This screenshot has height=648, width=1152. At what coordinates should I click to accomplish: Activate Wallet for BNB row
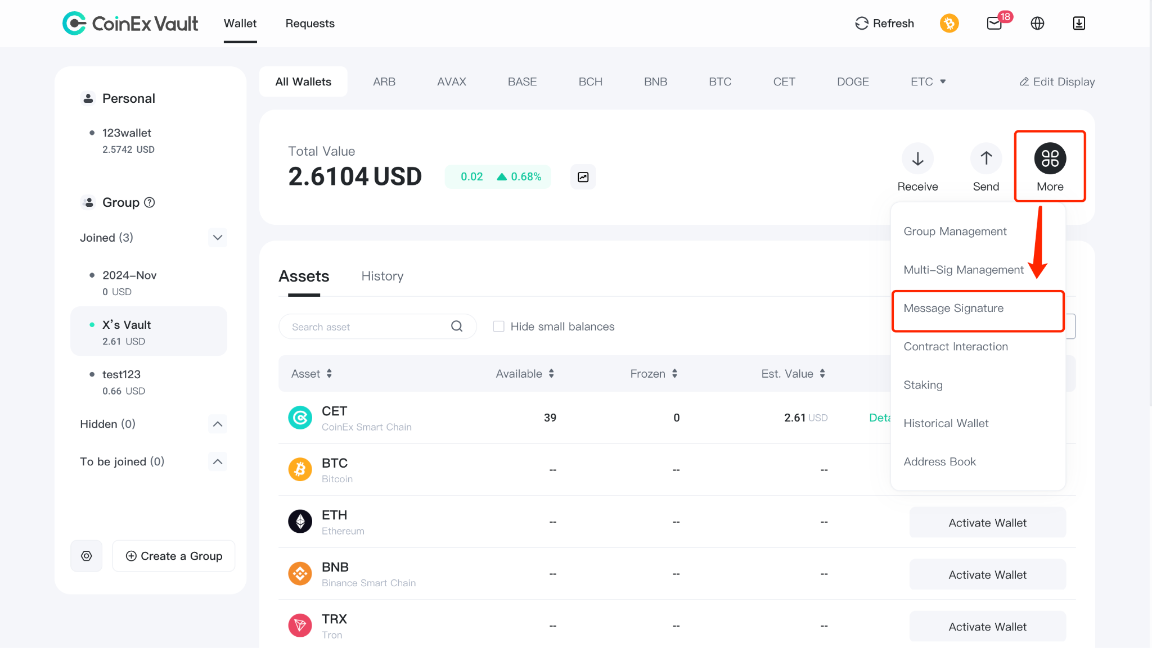(988, 574)
